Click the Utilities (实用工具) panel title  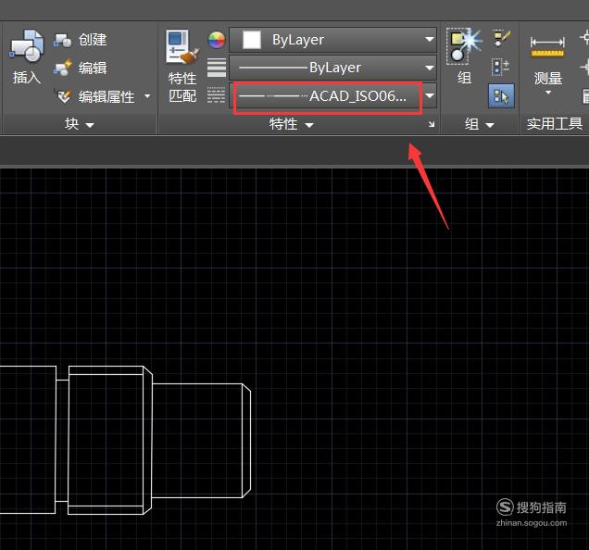point(555,123)
